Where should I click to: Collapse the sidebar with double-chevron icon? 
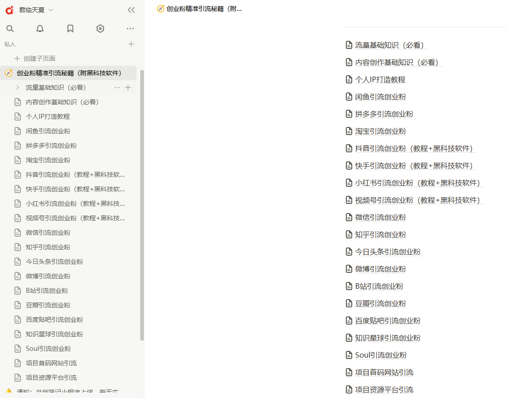point(131,10)
